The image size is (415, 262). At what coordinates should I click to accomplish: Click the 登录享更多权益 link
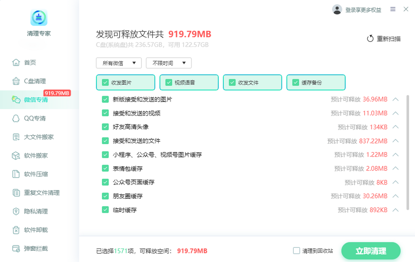[x=363, y=10]
